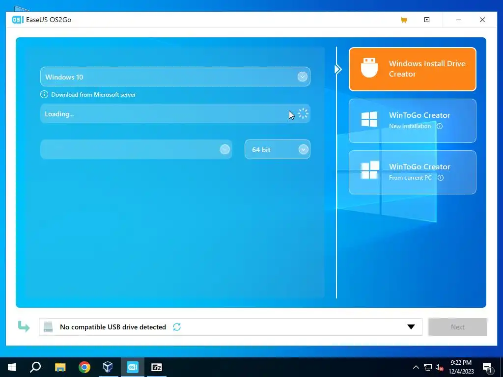Click the loading spinner icon

(303, 113)
